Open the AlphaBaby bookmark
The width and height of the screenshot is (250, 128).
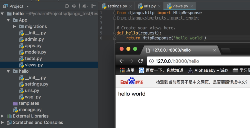point(208,70)
